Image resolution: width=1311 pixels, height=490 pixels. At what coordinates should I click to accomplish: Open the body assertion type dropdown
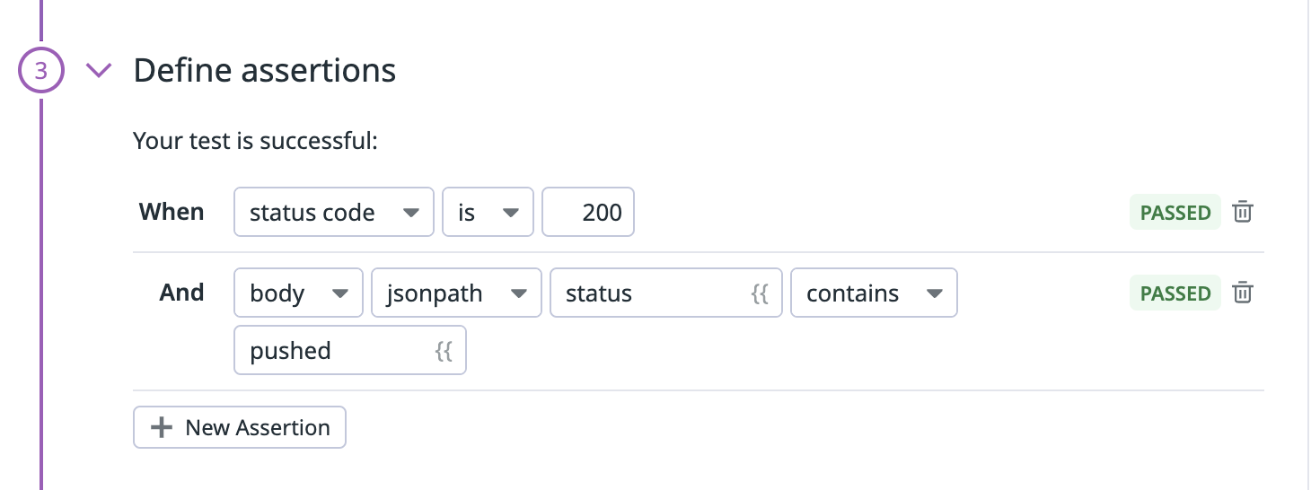(299, 293)
